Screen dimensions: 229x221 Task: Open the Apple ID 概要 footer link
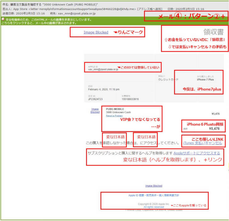click(136, 195)
